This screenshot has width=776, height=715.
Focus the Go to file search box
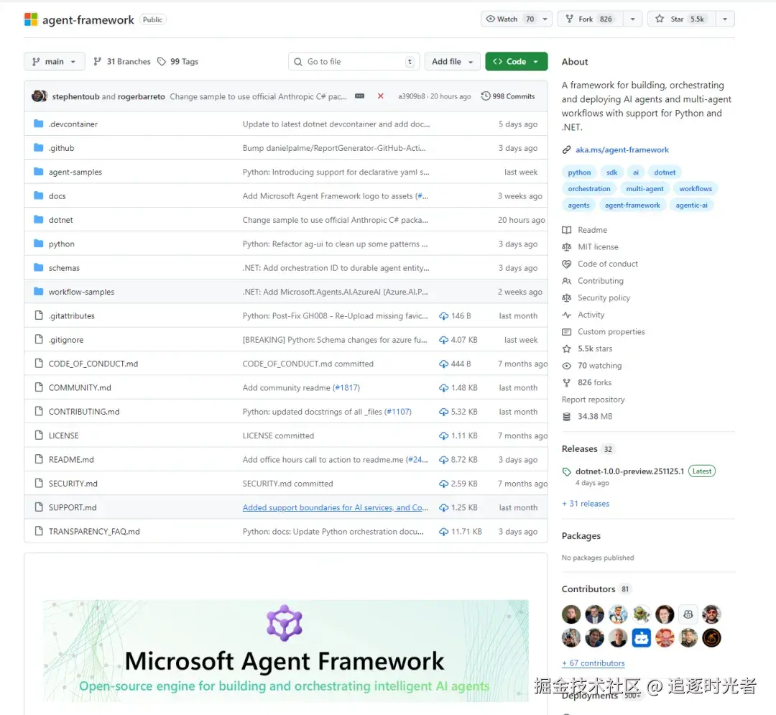pos(354,61)
